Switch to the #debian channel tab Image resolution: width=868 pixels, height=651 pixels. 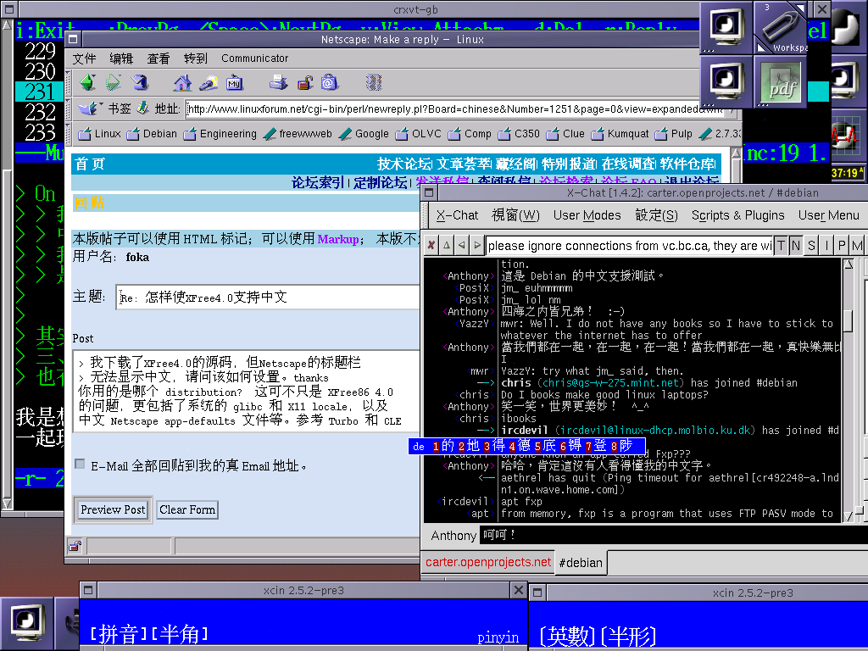coord(581,562)
